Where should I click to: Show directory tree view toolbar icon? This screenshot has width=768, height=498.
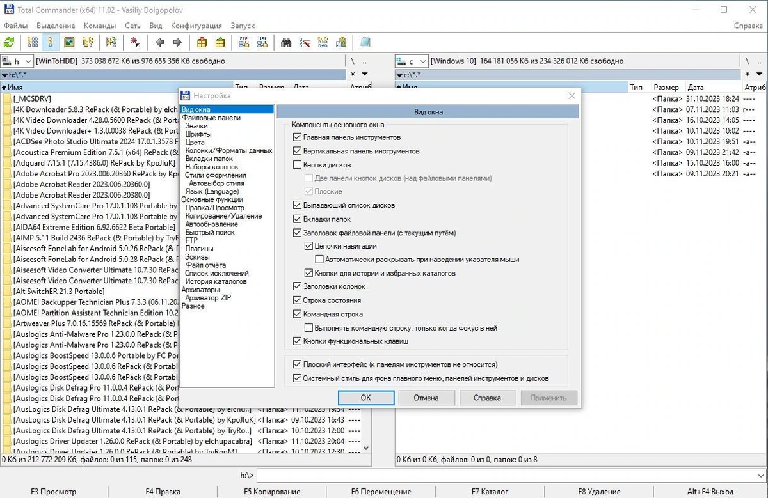click(x=87, y=42)
